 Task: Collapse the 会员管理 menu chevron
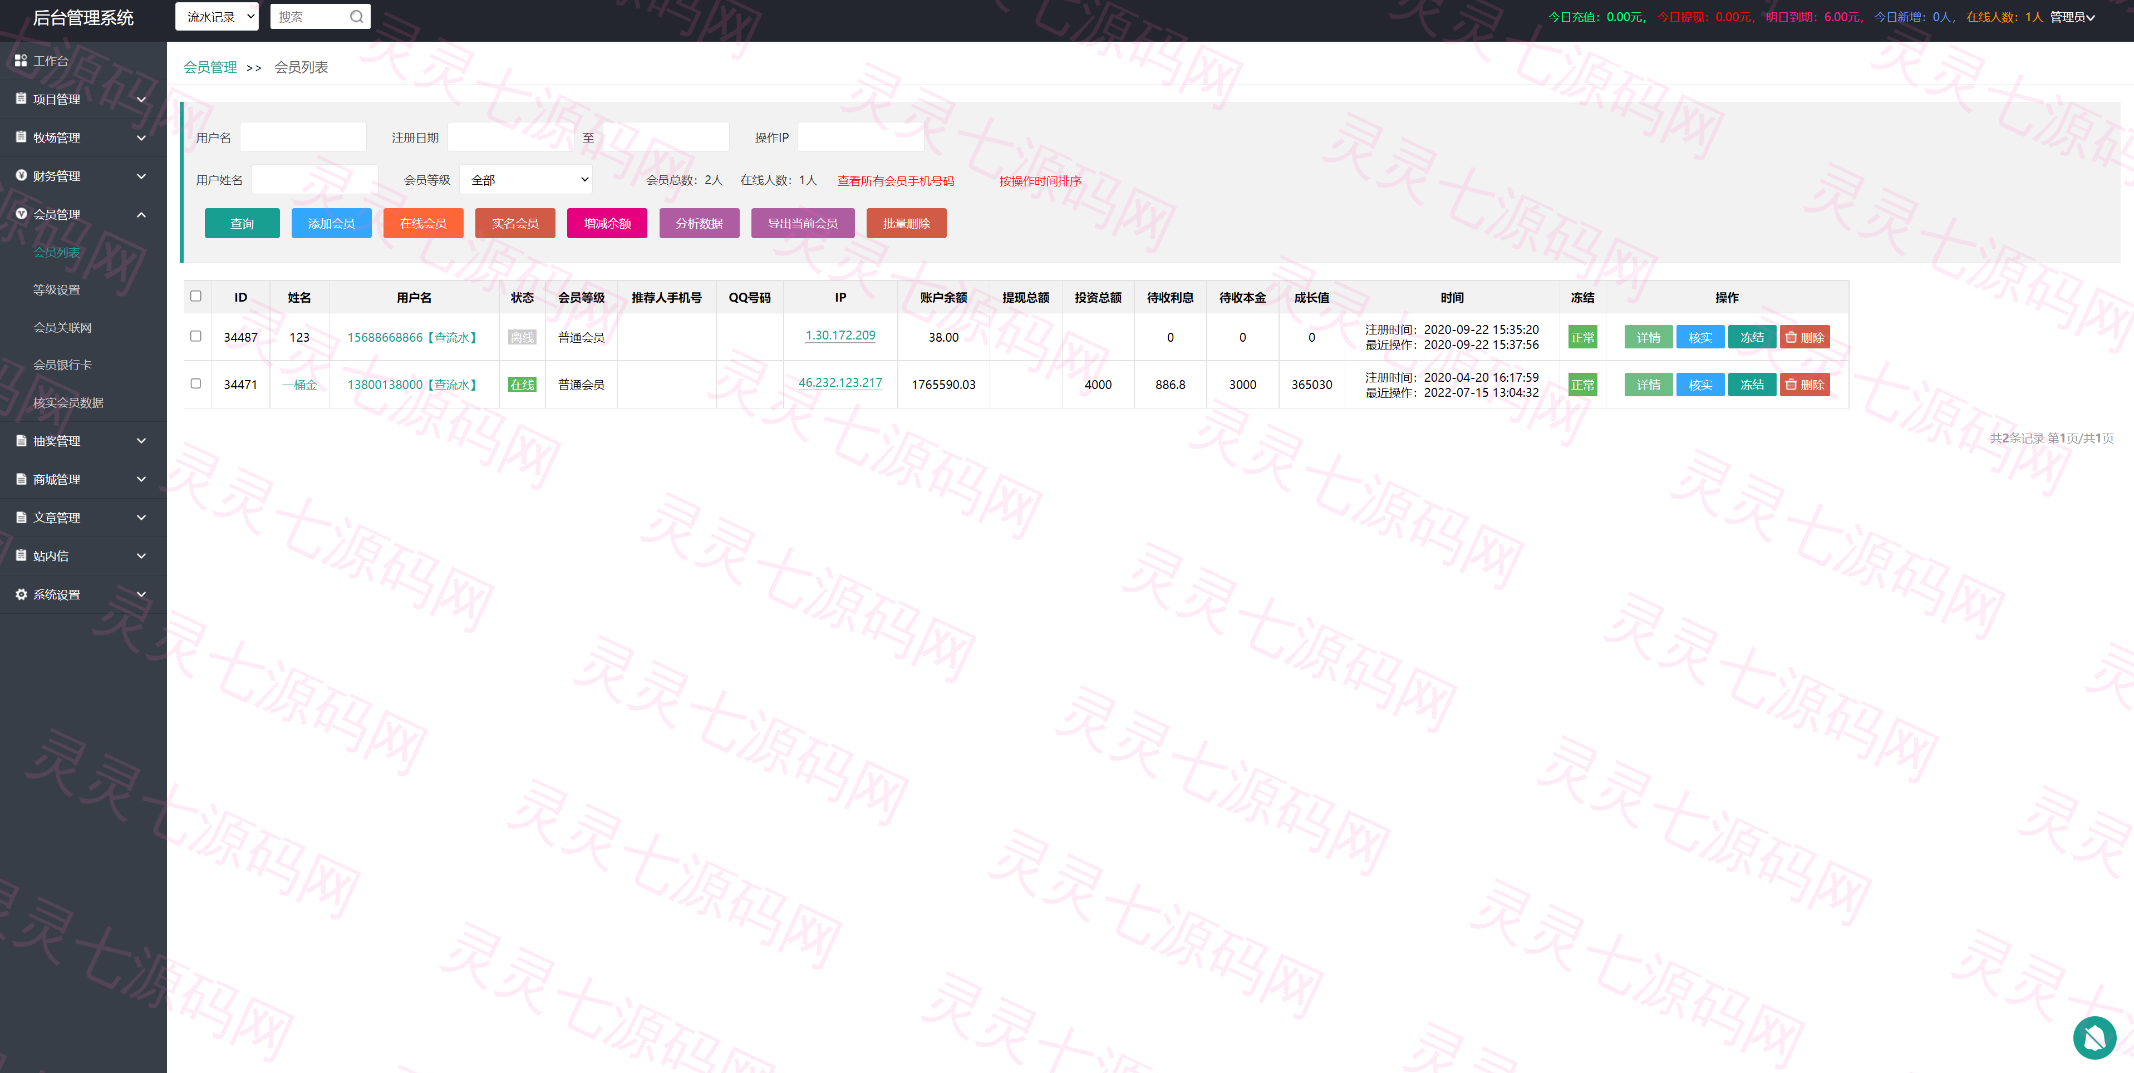click(x=141, y=214)
